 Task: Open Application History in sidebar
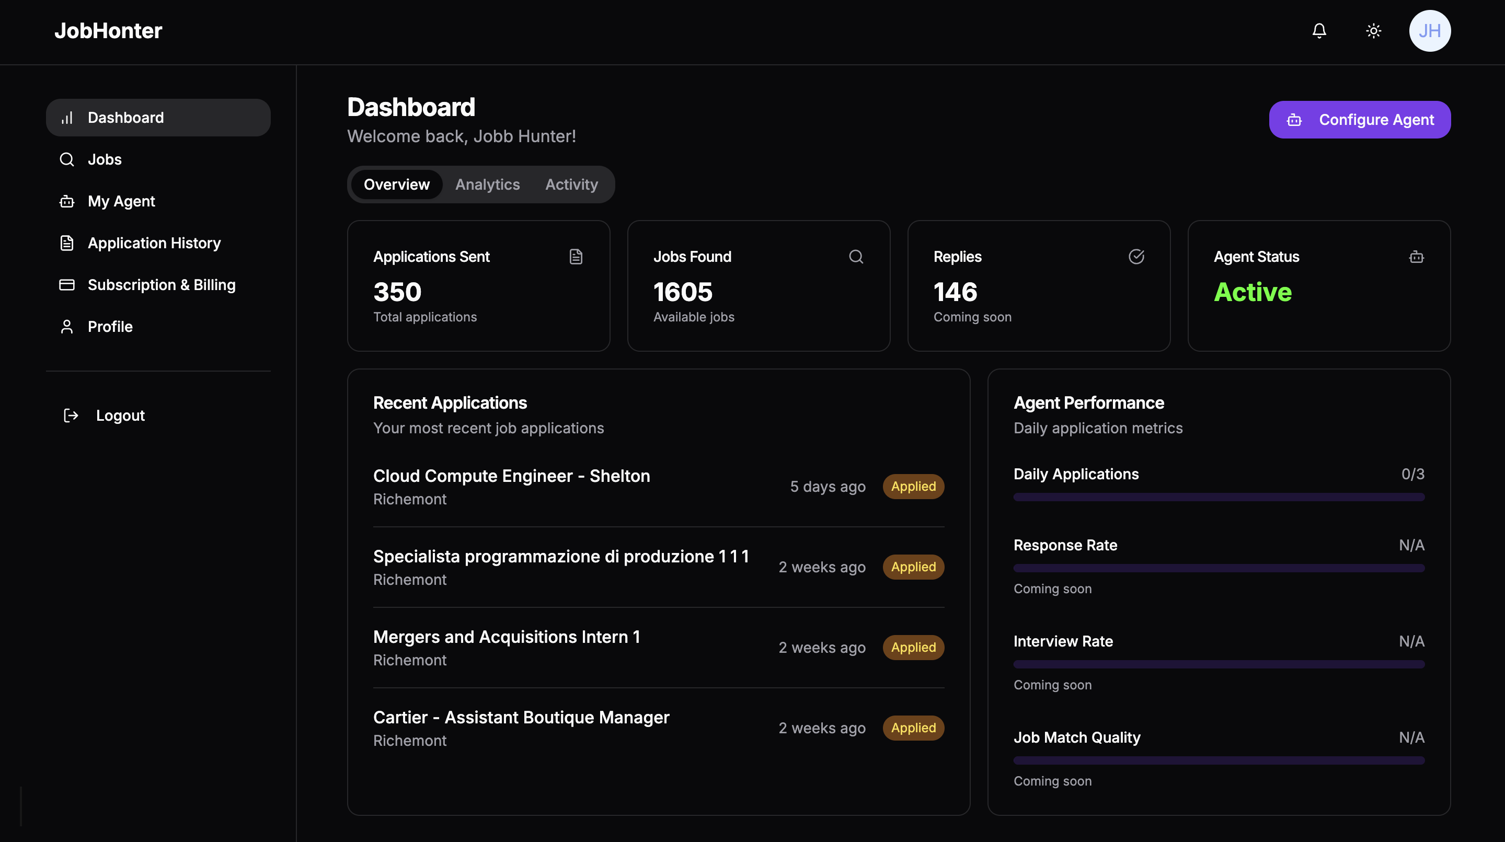pos(158,243)
